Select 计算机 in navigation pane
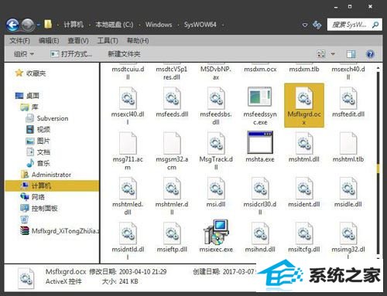This screenshot has width=387, height=296. pyautogui.click(x=52, y=185)
